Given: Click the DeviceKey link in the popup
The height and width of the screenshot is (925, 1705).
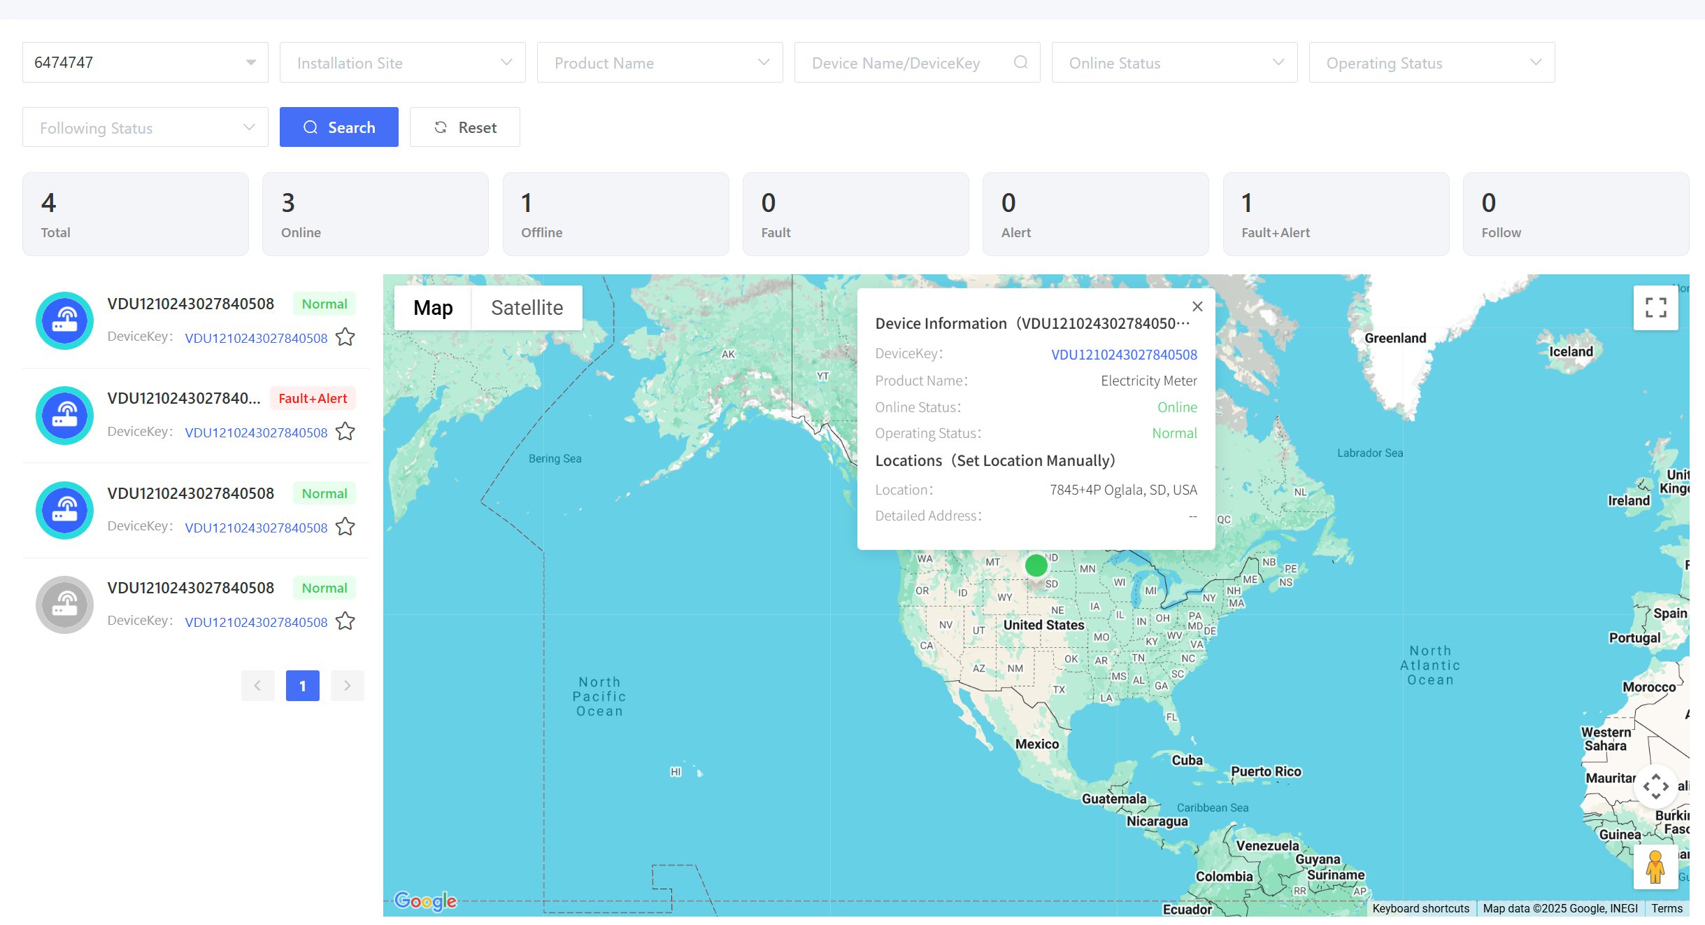Looking at the screenshot, I should [1124, 355].
